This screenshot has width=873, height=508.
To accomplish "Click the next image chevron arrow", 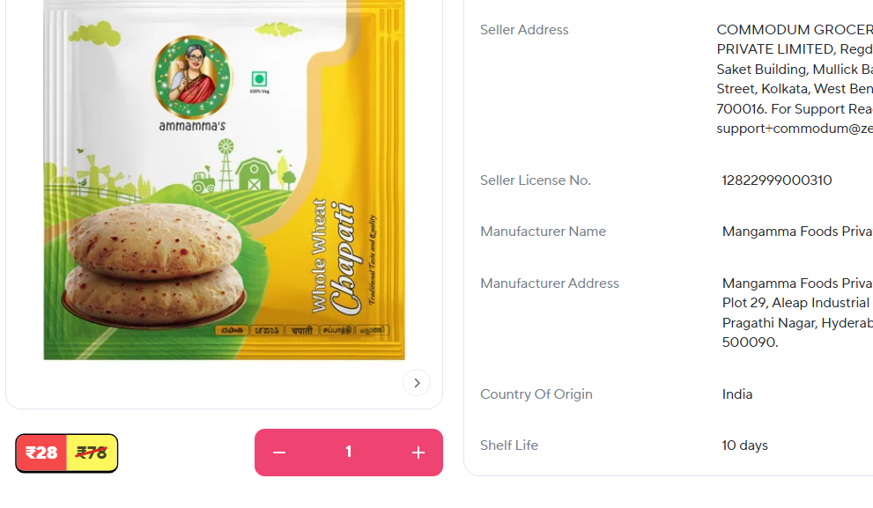I will click(x=417, y=383).
